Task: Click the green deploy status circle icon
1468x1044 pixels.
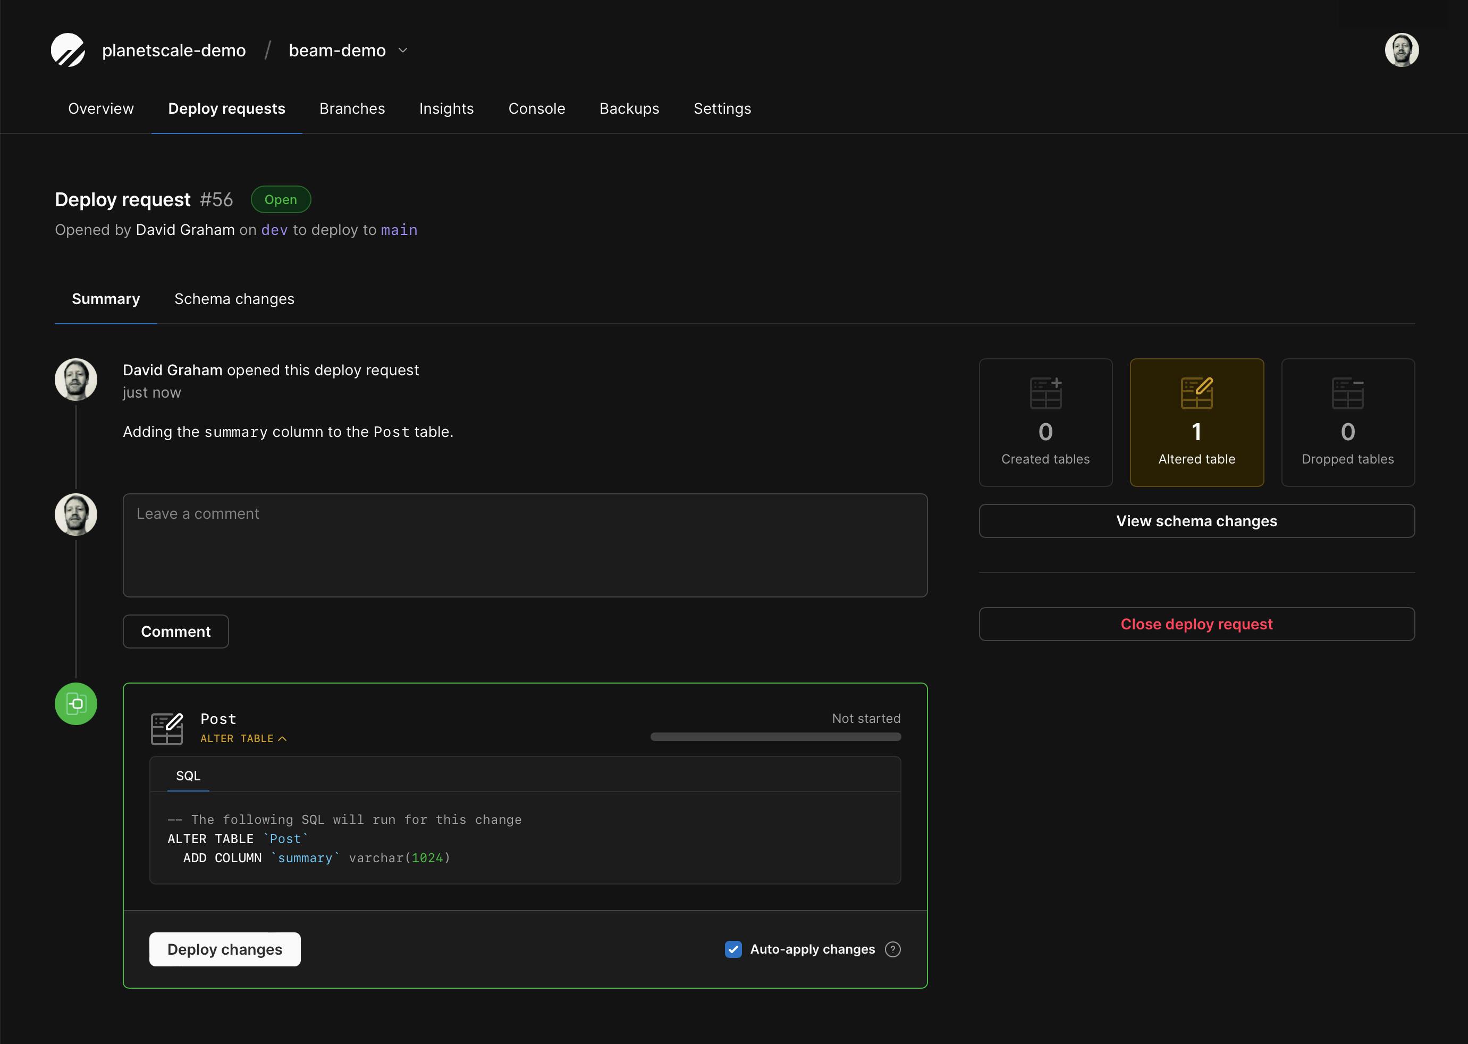Action: (x=76, y=704)
